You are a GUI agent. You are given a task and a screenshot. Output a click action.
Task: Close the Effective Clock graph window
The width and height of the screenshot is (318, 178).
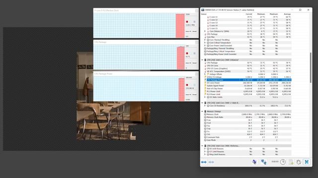point(197,10)
